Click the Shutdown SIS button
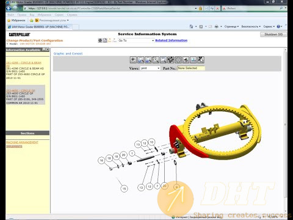 coord(273,34)
